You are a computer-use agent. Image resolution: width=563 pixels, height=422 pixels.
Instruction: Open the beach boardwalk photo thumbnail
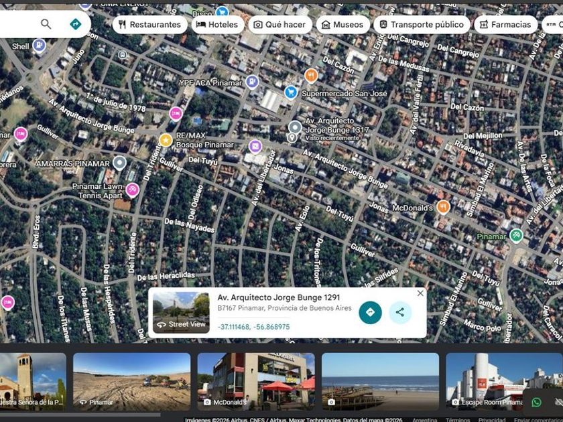[380, 381]
